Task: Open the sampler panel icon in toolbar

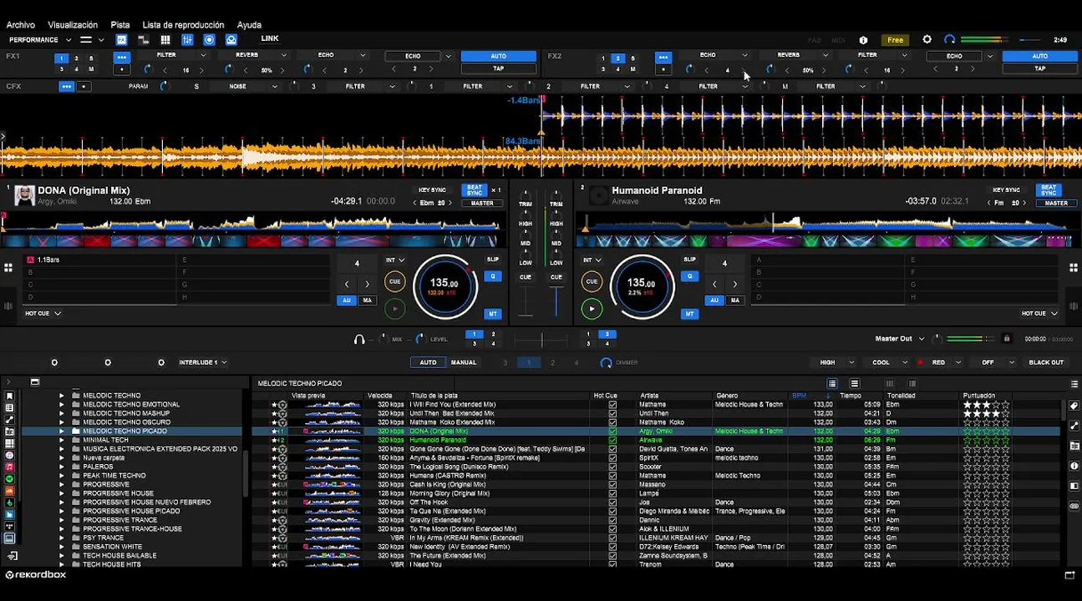Action: click(x=144, y=39)
